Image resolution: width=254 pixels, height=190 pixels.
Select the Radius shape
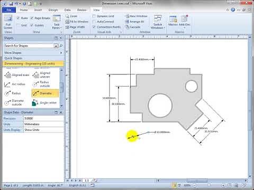pos(13,93)
